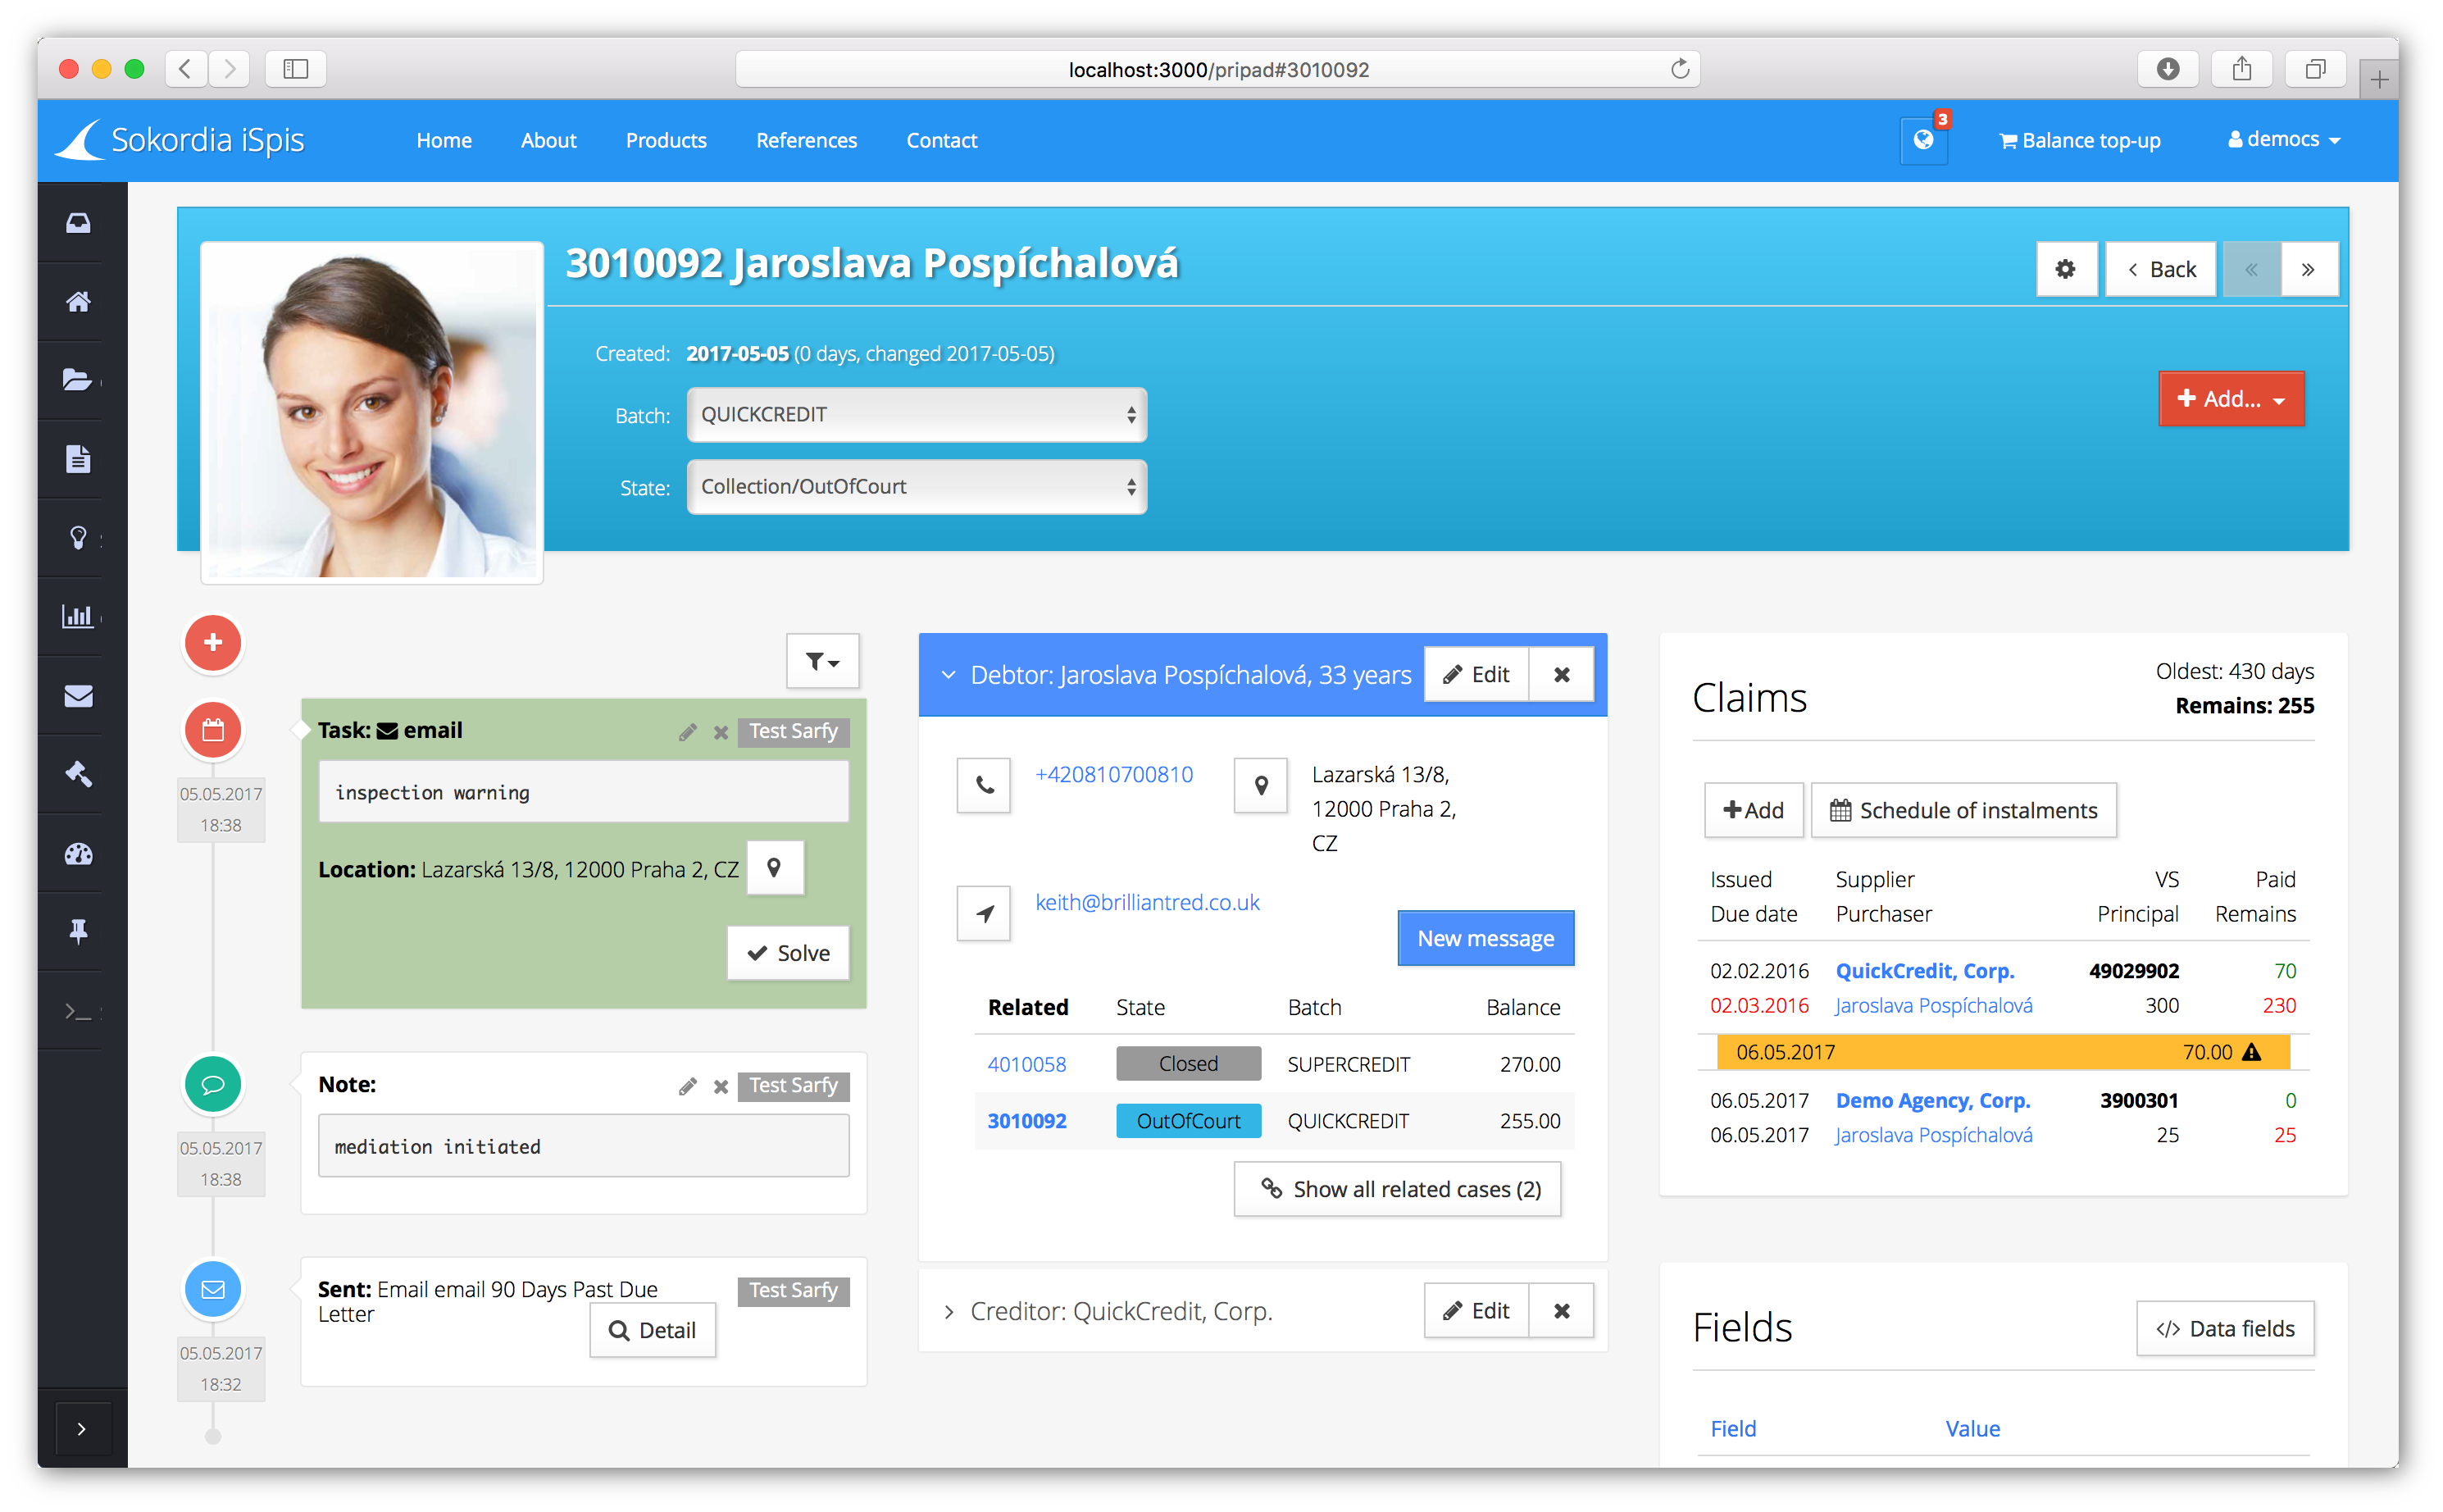Edit the mediation note with the pencil icon
The width and height of the screenshot is (2443, 1512).
688,1086
